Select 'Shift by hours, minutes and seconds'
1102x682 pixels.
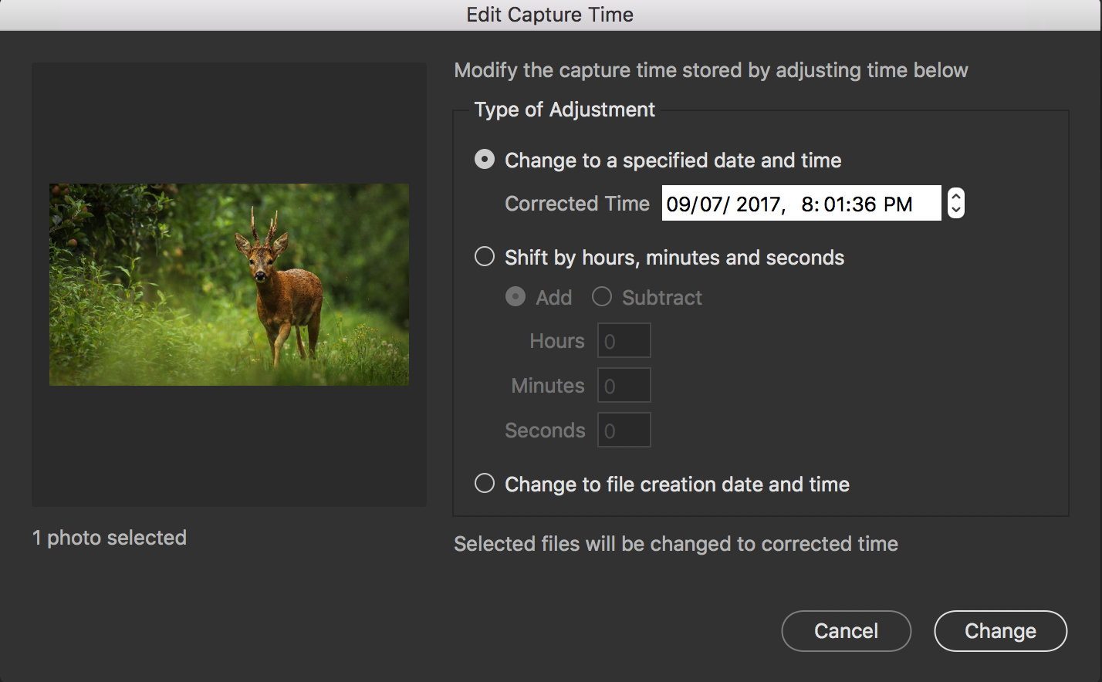coord(485,257)
